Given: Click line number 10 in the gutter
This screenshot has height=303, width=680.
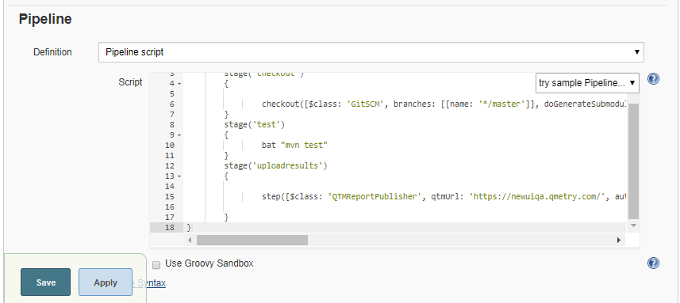Looking at the screenshot, I should pos(170,146).
